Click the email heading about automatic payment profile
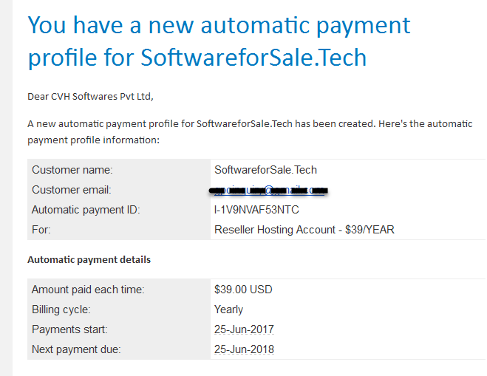 pyautogui.click(x=219, y=41)
